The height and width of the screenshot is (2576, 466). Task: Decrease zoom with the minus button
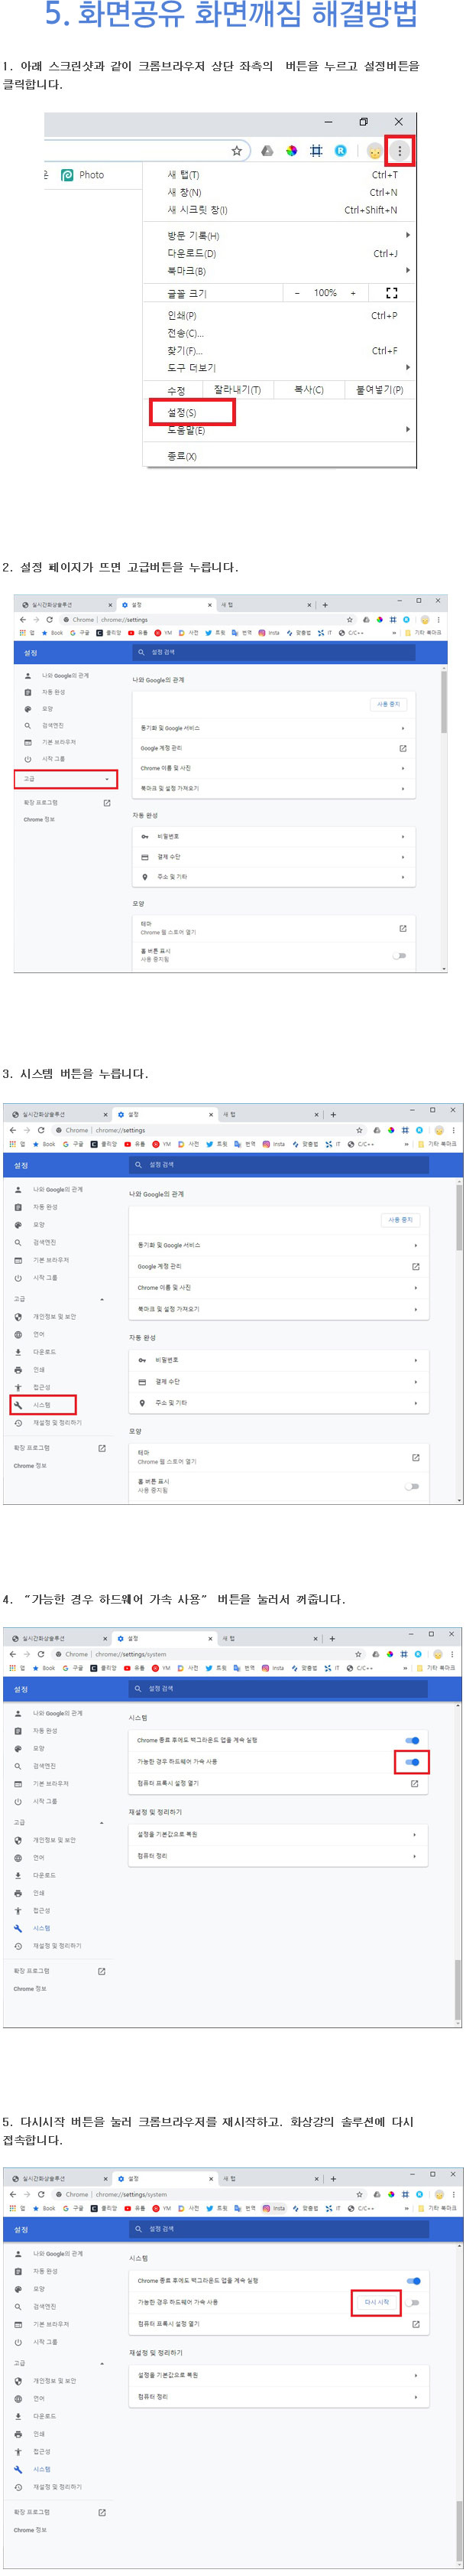tap(297, 293)
